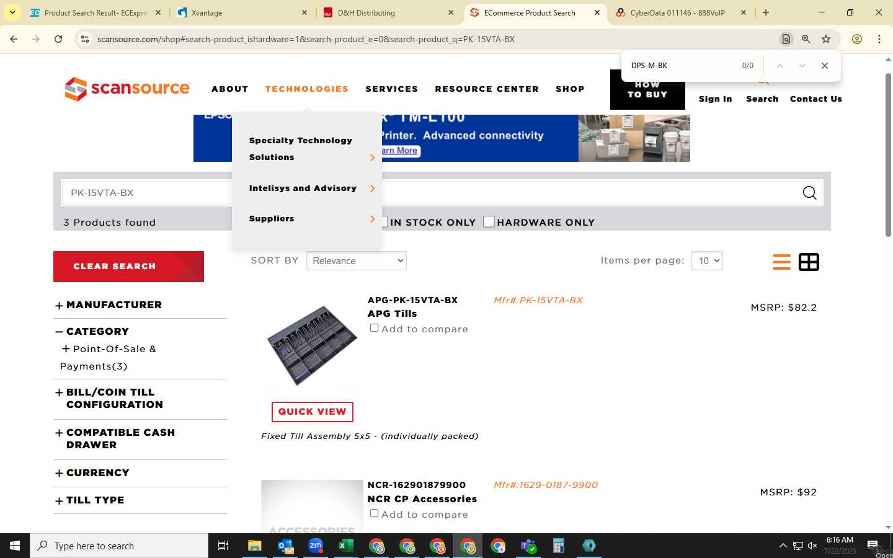Image resolution: width=893 pixels, height=558 pixels.
Task: Click the page vertical scrollbar
Action: [888, 155]
